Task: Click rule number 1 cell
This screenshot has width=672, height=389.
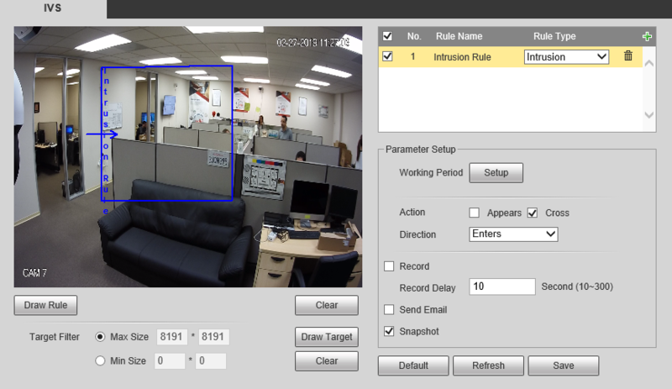Action: tap(412, 56)
